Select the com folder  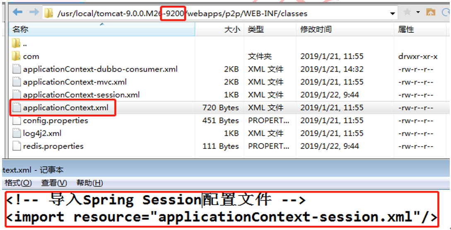point(31,57)
